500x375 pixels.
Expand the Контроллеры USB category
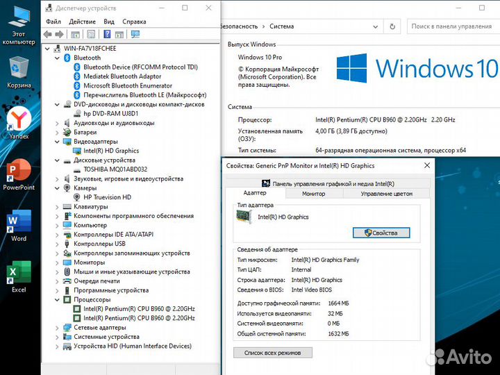pyautogui.click(x=57, y=244)
